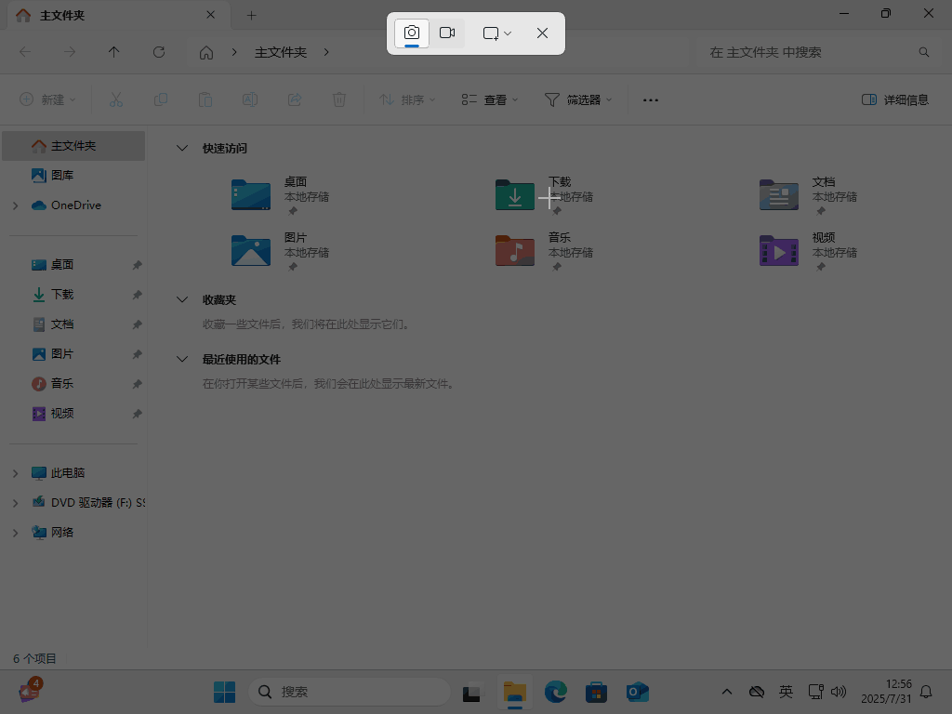The height and width of the screenshot is (714, 952).
Task: Click 主文件夹 breadcrumb in address bar
Action: click(x=281, y=53)
